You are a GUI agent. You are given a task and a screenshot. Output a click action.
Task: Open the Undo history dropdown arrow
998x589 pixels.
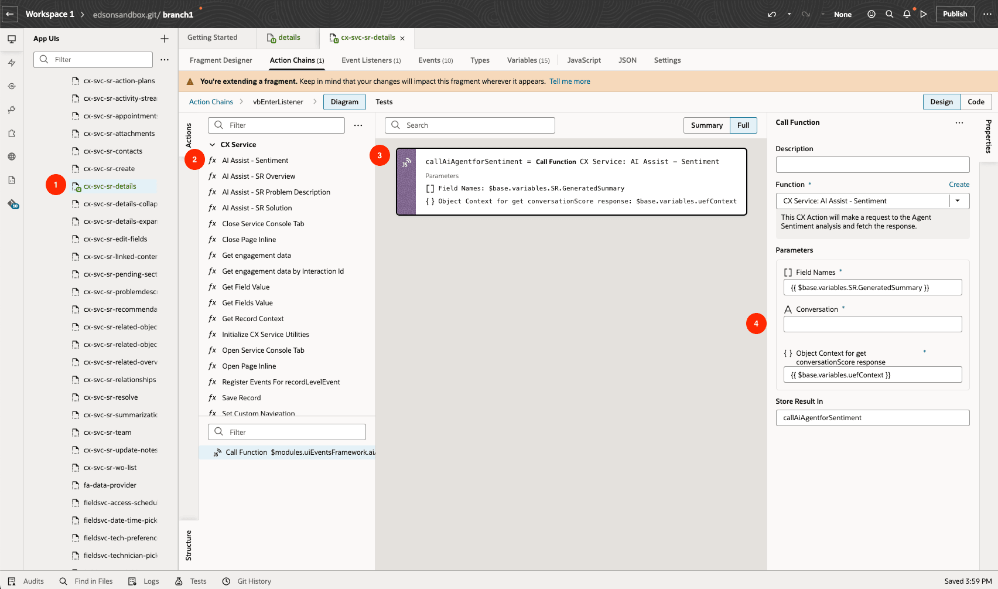pos(789,14)
